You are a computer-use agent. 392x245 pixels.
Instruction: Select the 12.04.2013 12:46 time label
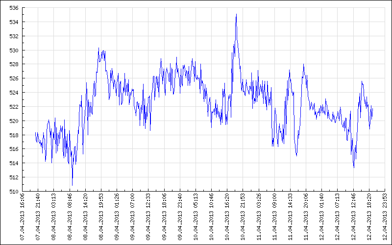(354, 216)
